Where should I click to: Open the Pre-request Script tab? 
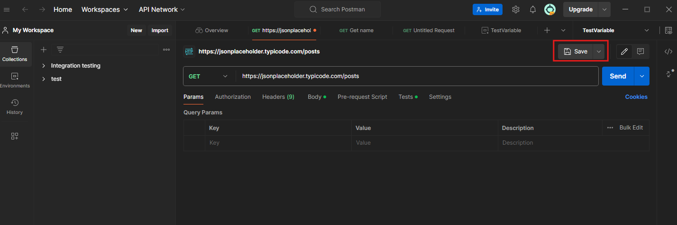coord(362,97)
